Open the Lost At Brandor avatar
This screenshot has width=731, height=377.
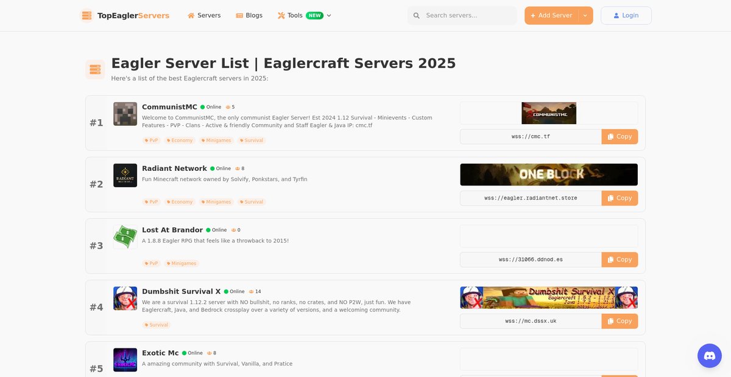125,237
